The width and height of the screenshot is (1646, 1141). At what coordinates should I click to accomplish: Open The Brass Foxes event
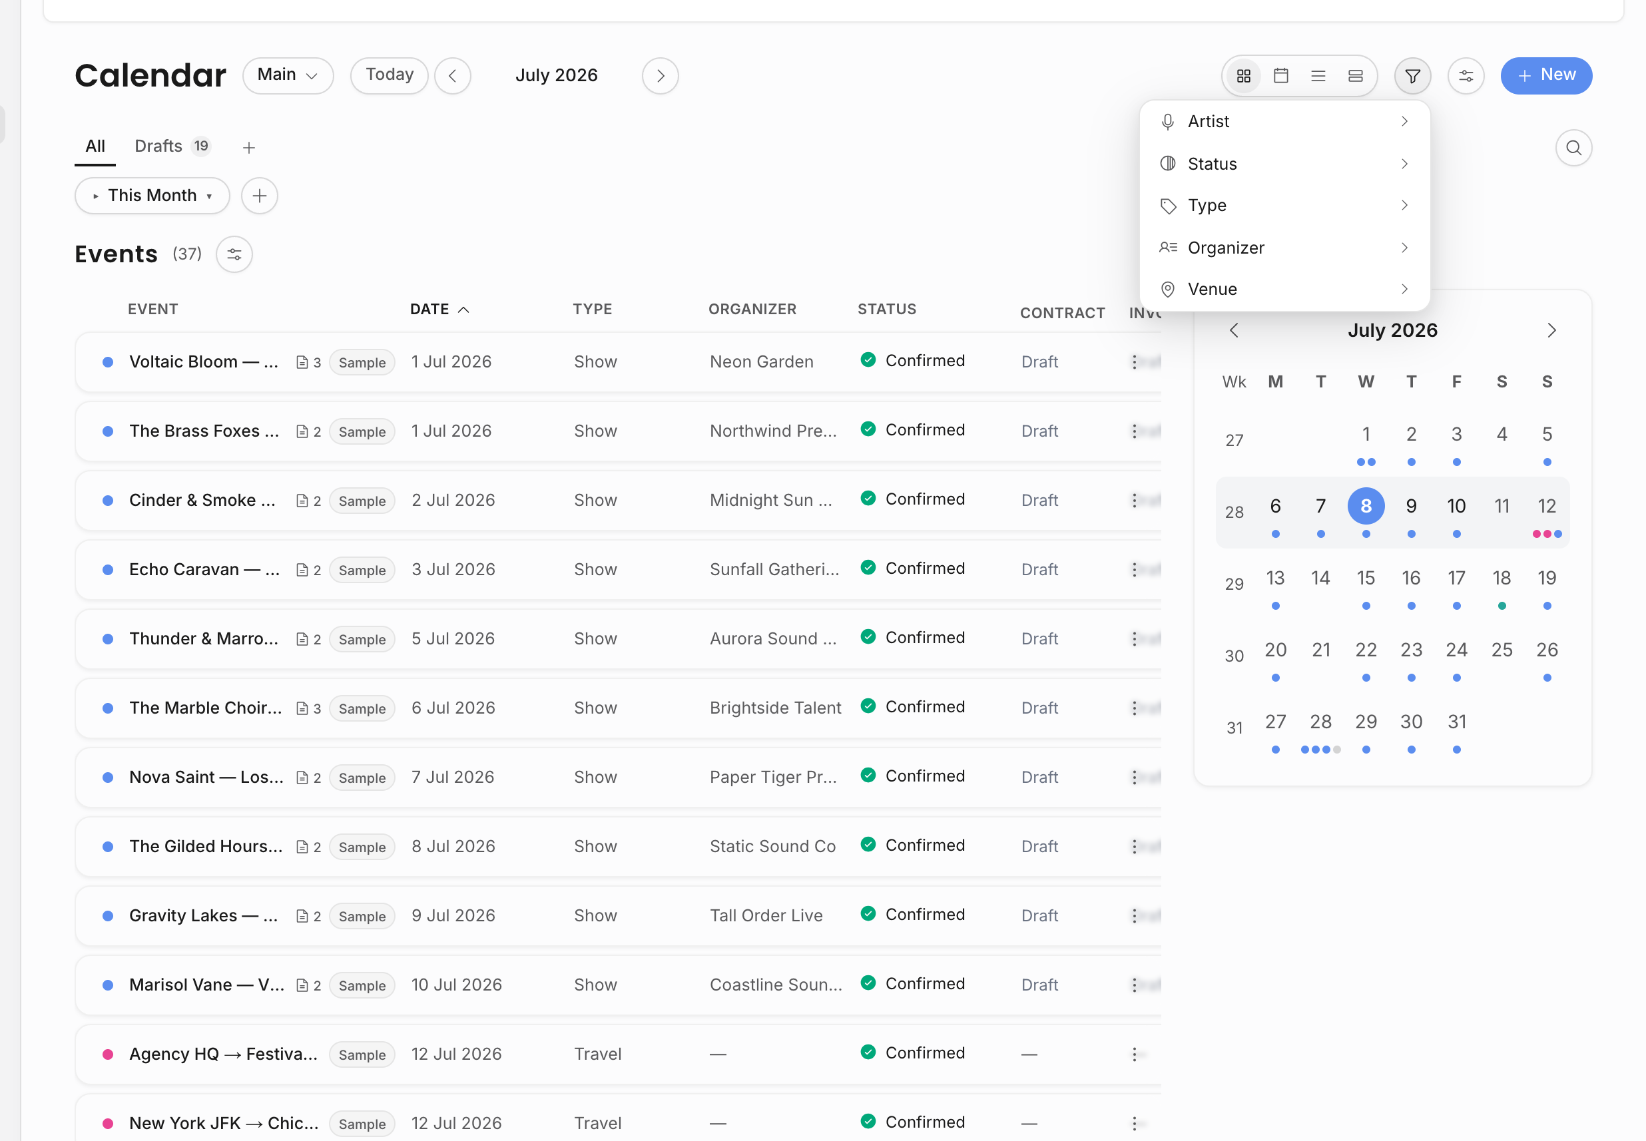[204, 431]
